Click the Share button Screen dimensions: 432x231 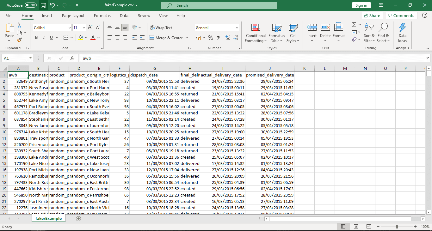[x=372, y=15]
